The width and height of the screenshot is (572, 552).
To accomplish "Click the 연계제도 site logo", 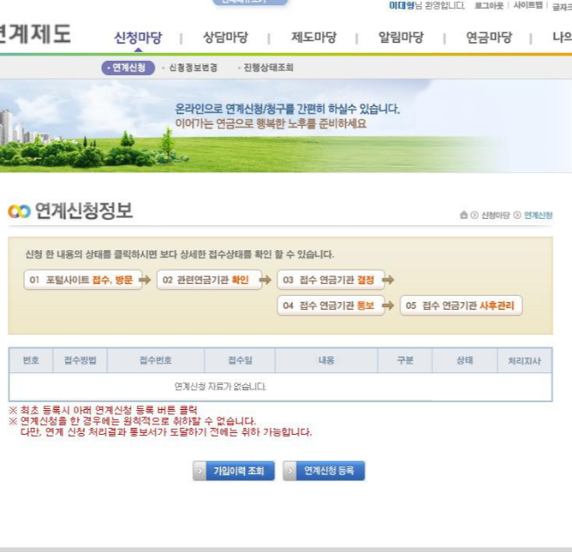I will pyautogui.click(x=36, y=34).
